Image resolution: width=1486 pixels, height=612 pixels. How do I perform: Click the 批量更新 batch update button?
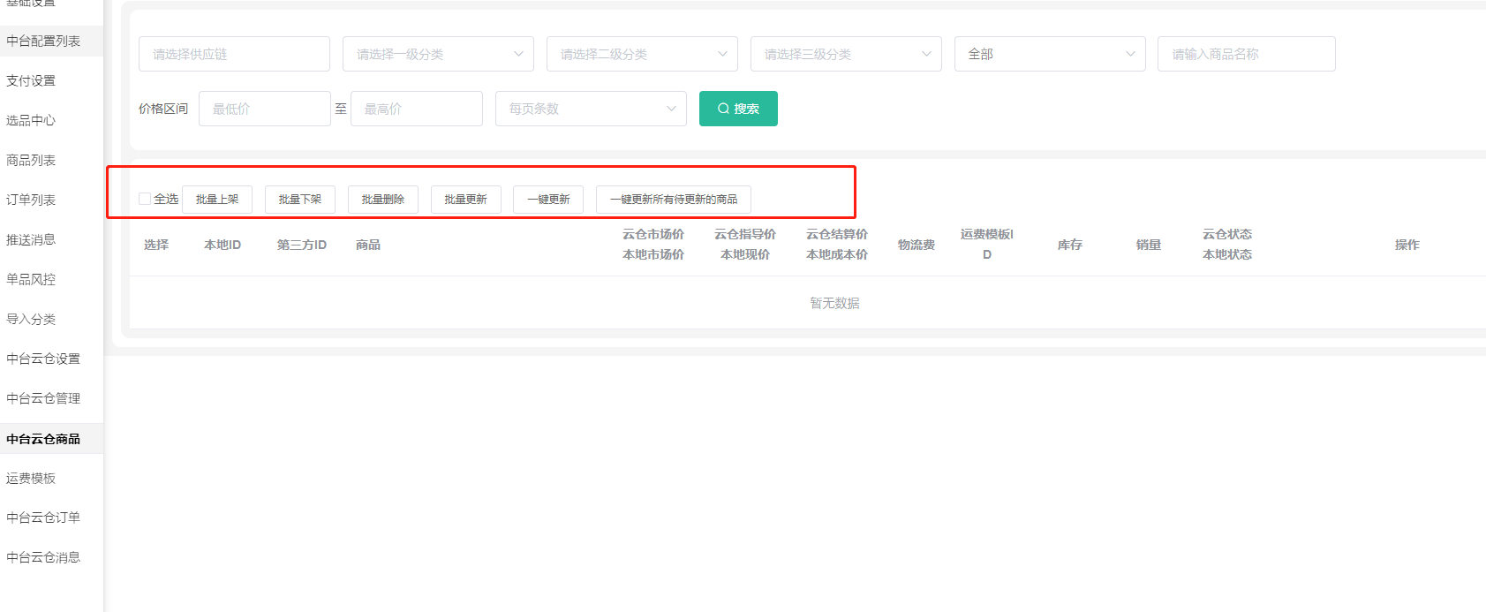pos(465,200)
